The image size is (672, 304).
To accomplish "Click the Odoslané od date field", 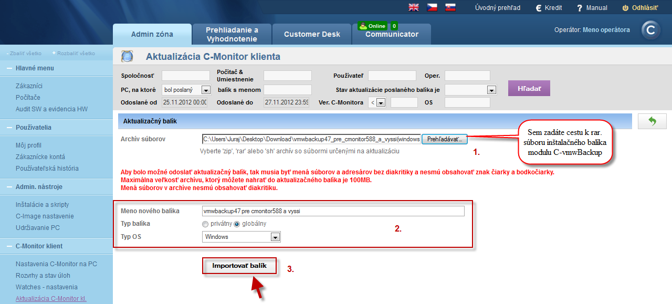I will coord(184,102).
